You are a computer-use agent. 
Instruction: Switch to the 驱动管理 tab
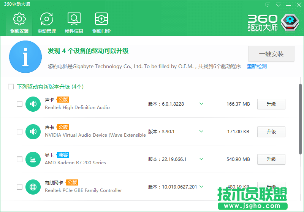[47, 23]
